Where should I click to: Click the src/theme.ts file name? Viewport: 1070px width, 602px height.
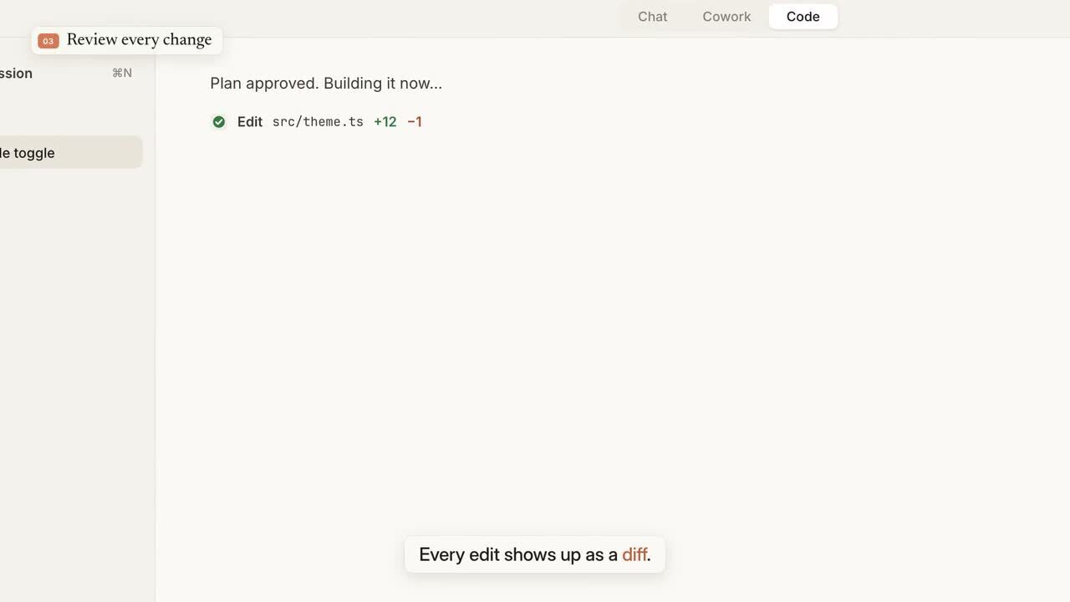click(x=318, y=122)
